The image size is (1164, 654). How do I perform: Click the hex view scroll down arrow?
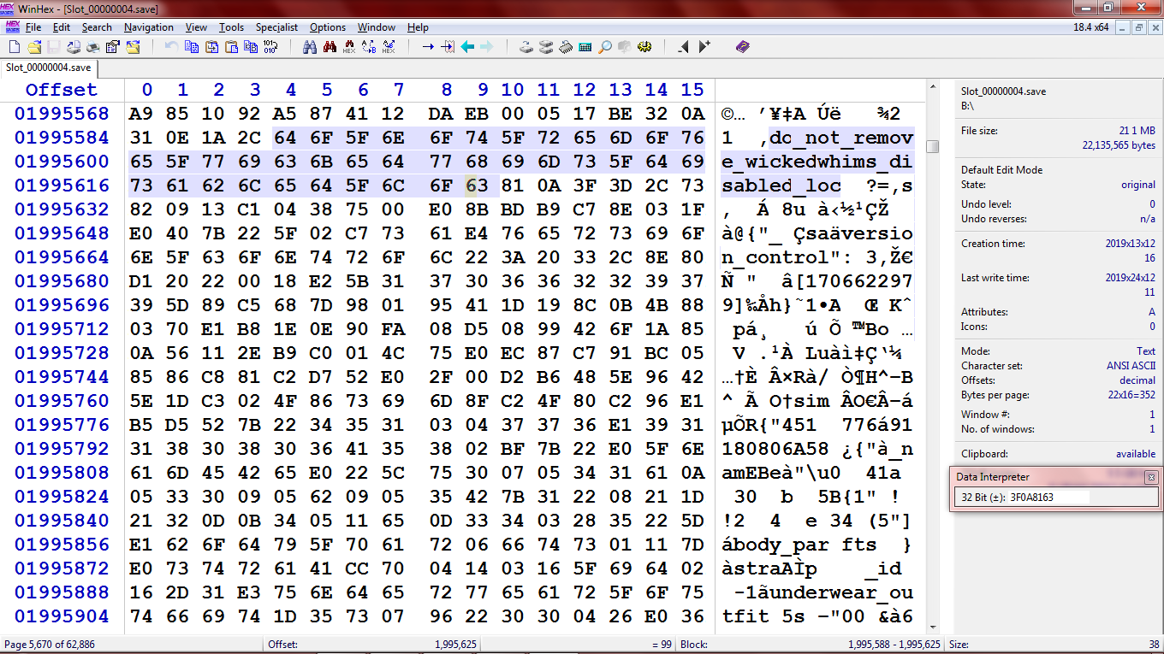point(933,627)
